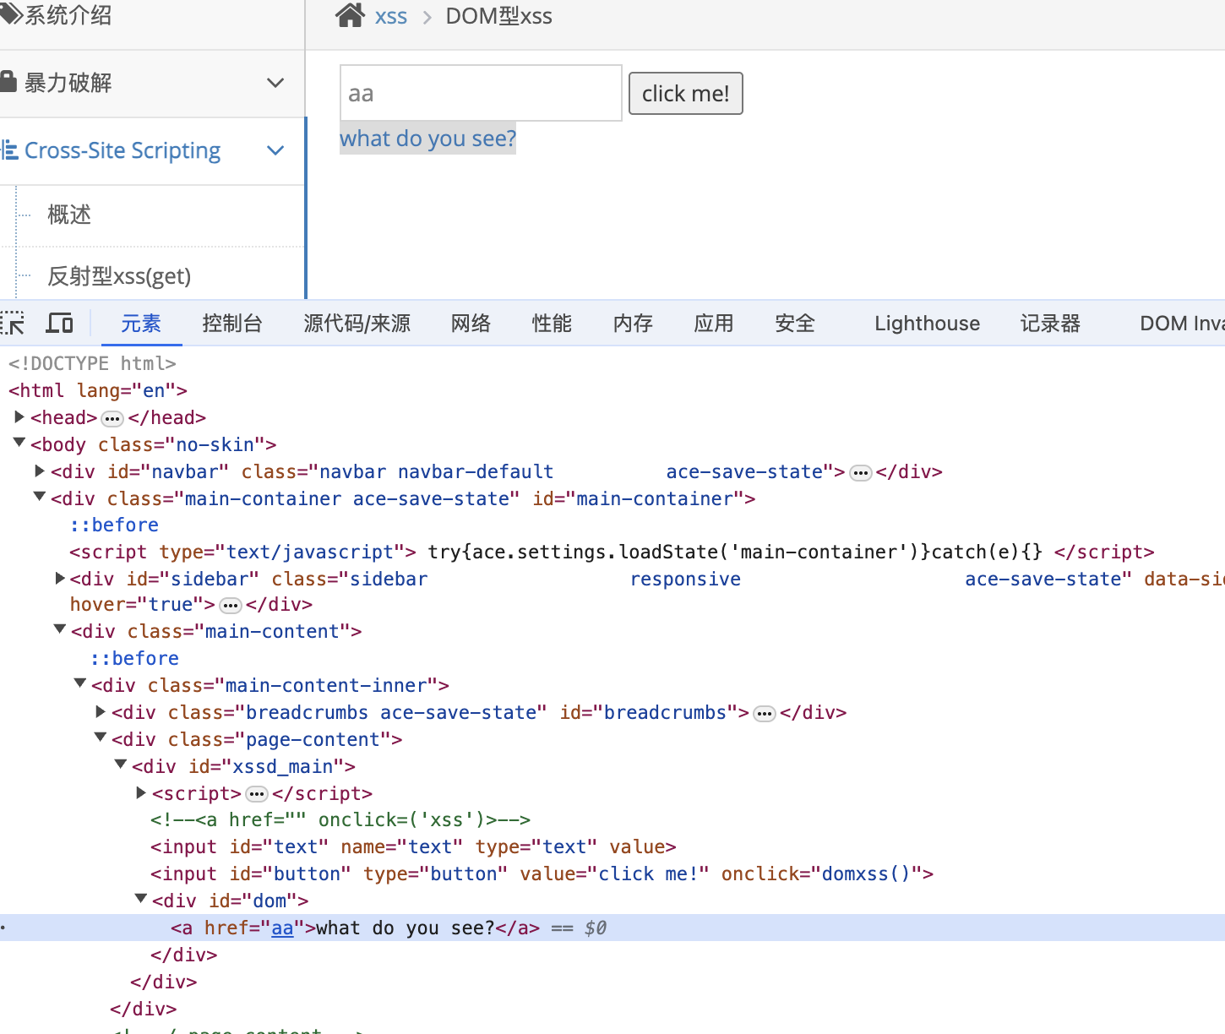1225x1034 pixels.
Task: Select the commented a href onclick line
Action: (340, 819)
